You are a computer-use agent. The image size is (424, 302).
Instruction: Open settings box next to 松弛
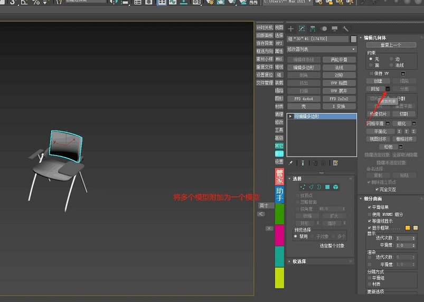[x=401, y=147]
